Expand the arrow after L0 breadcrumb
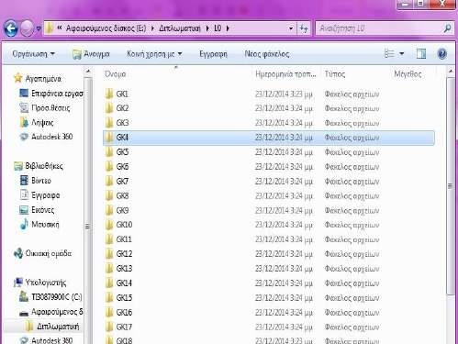The width and height of the screenshot is (458, 344). tap(228, 28)
